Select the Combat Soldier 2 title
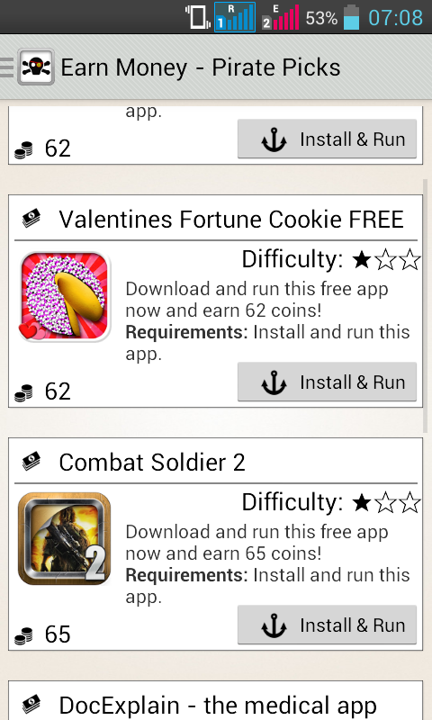The width and height of the screenshot is (432, 720). point(152,462)
